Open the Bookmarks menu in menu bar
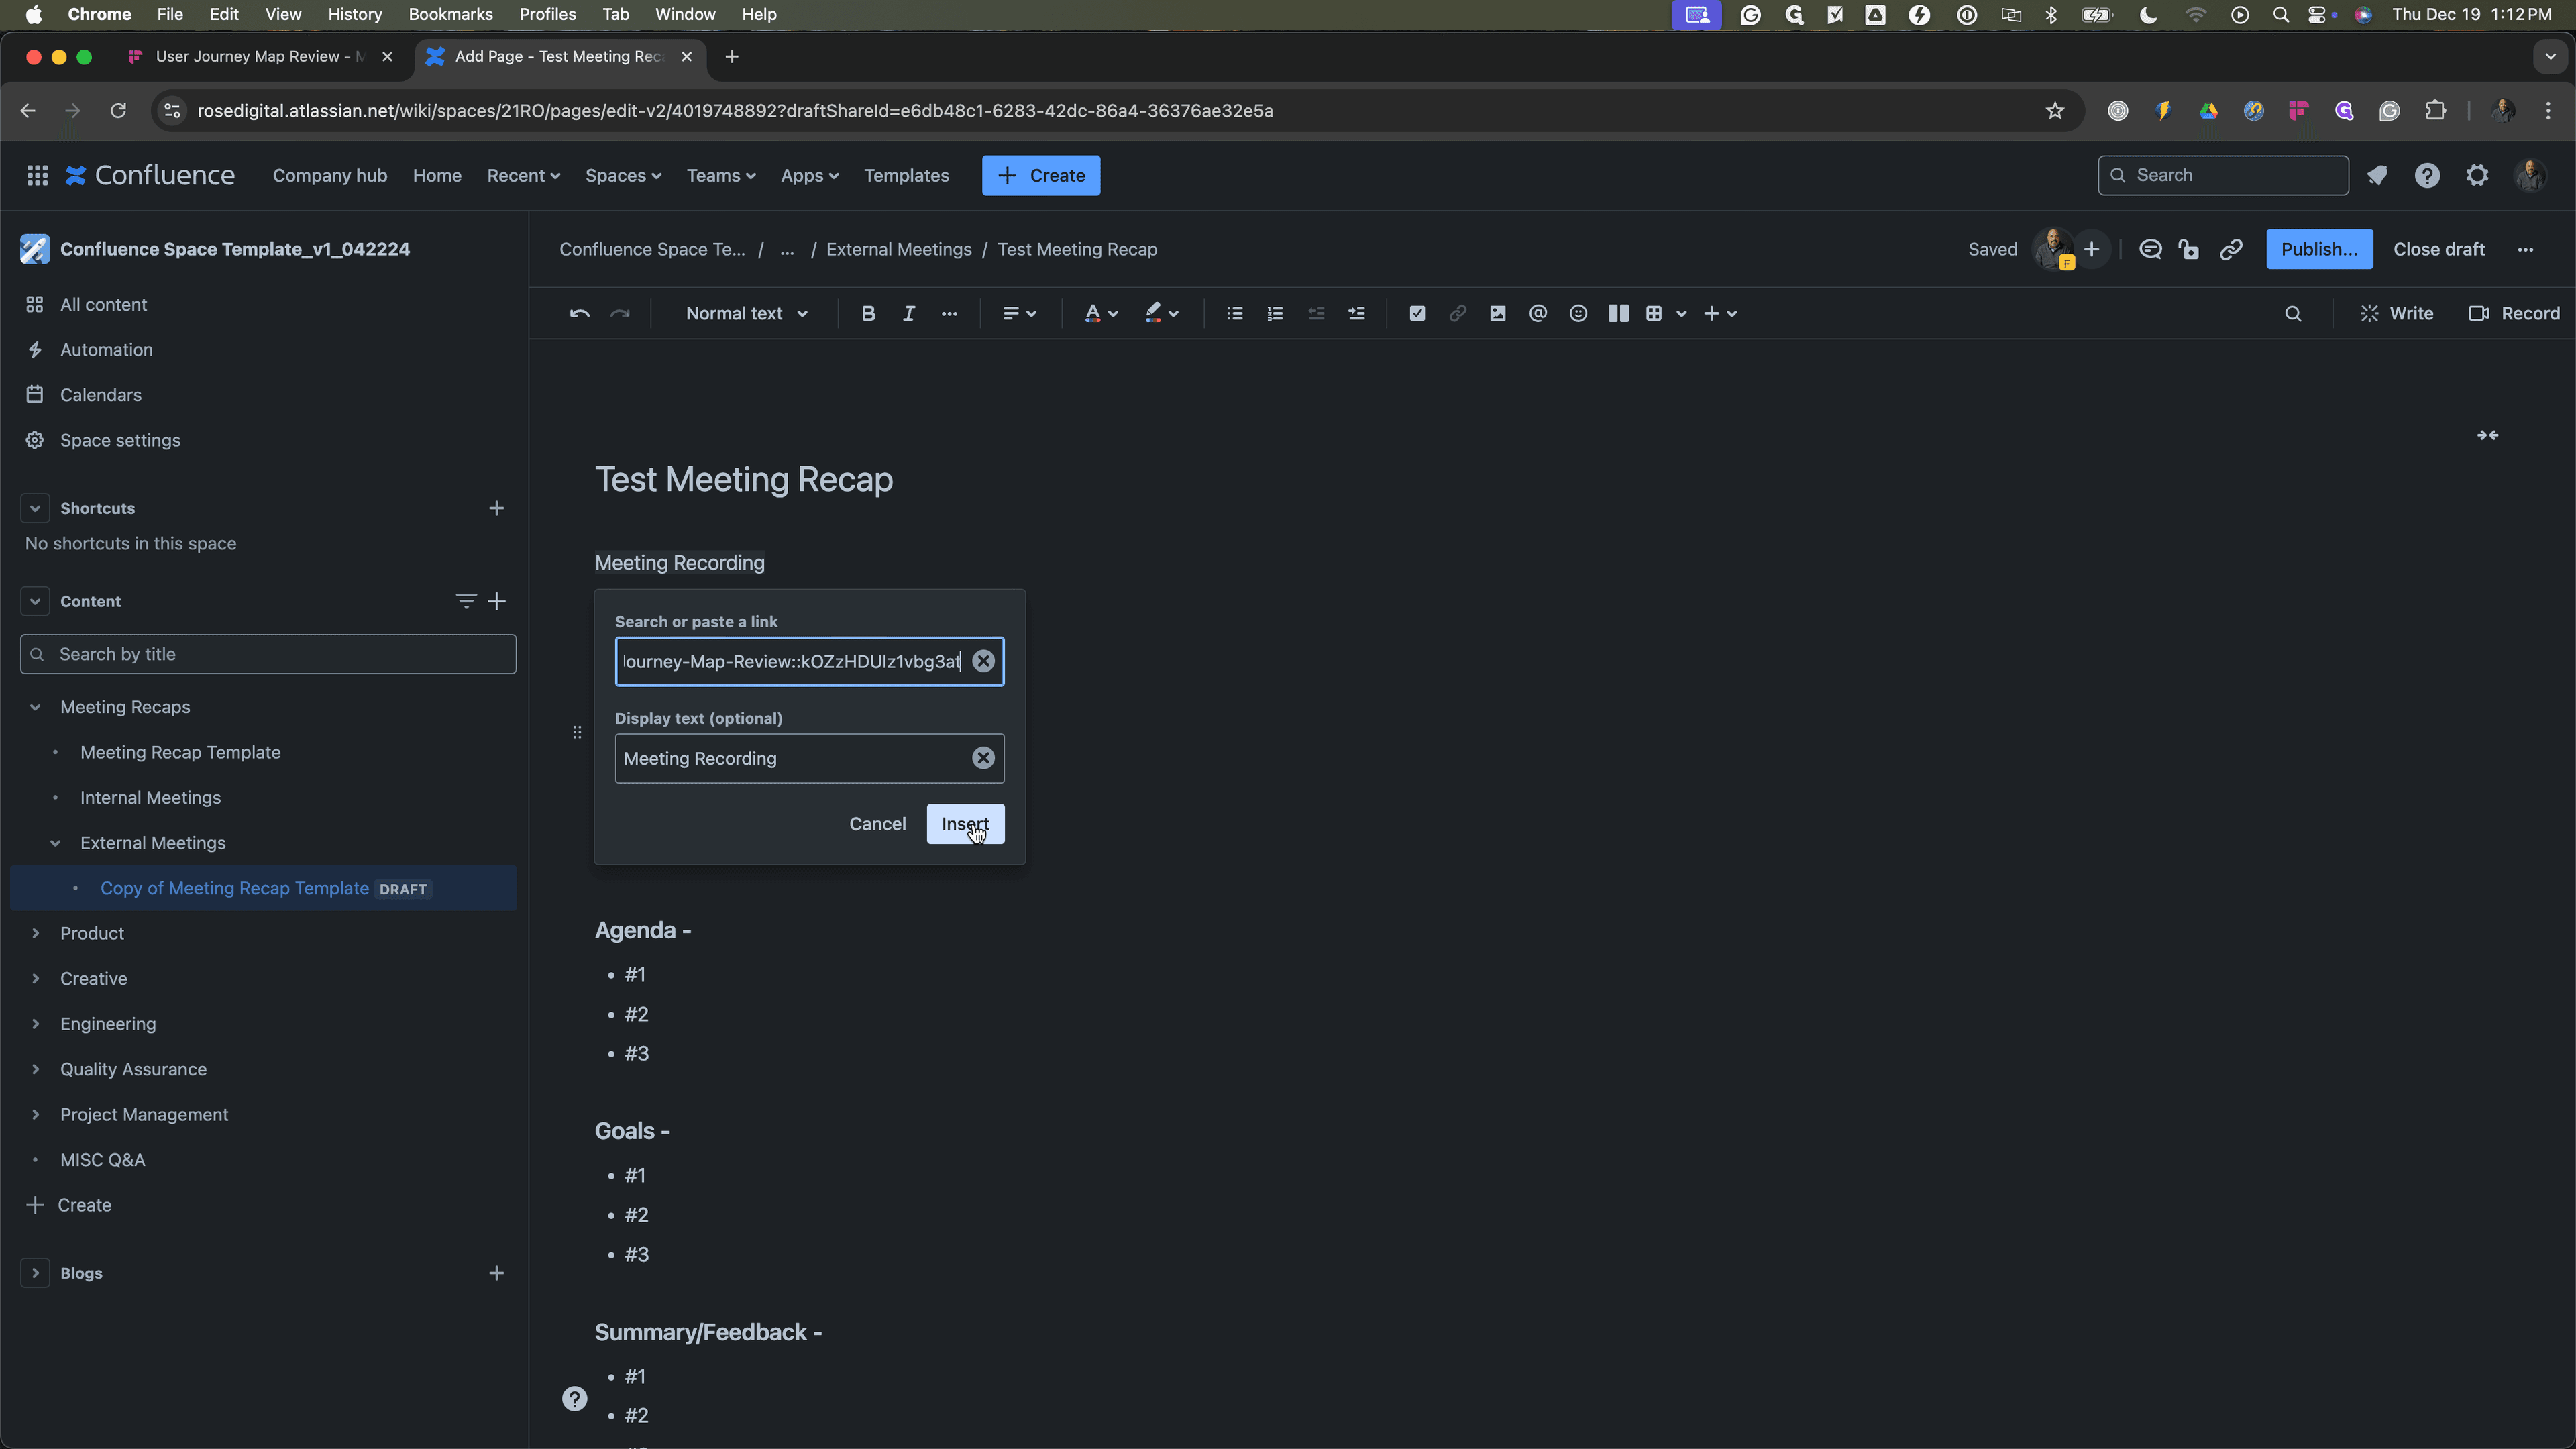The image size is (2576, 1449). 450,14
